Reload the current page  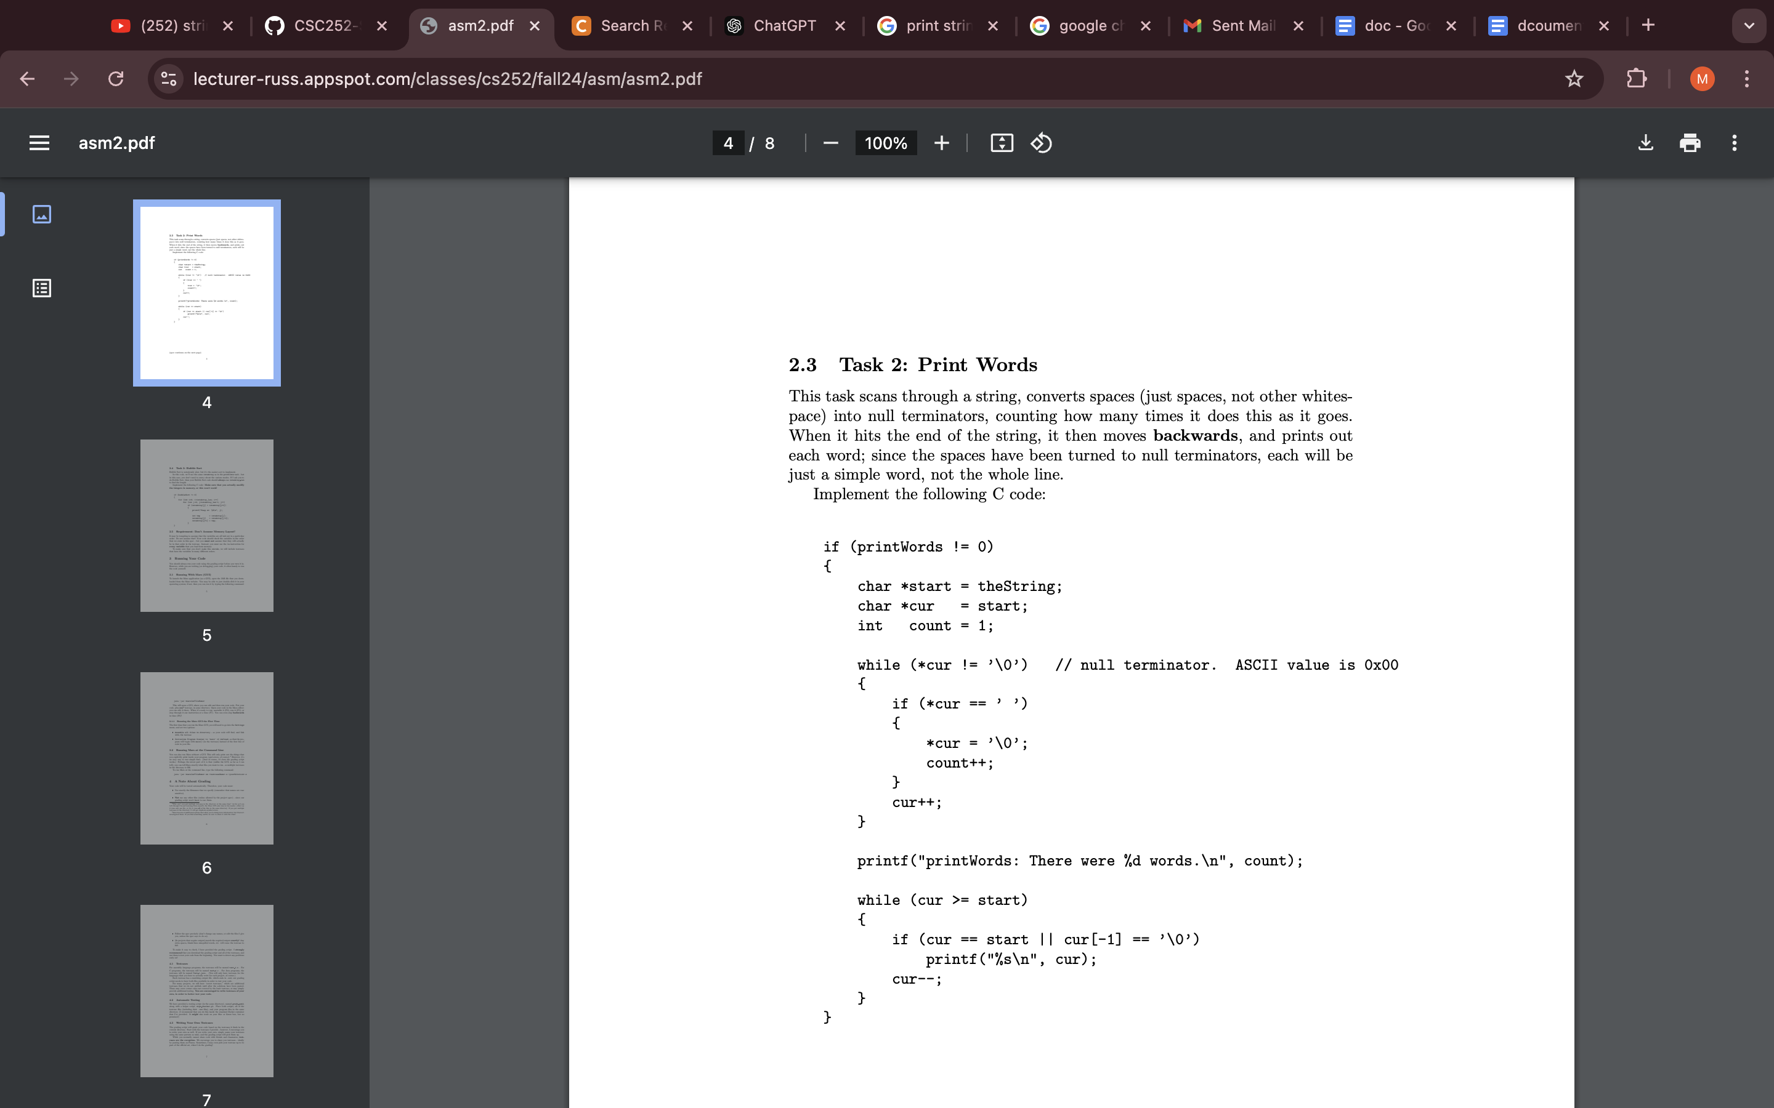[x=115, y=78]
